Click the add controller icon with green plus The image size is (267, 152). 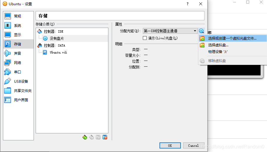(x=85, y=137)
